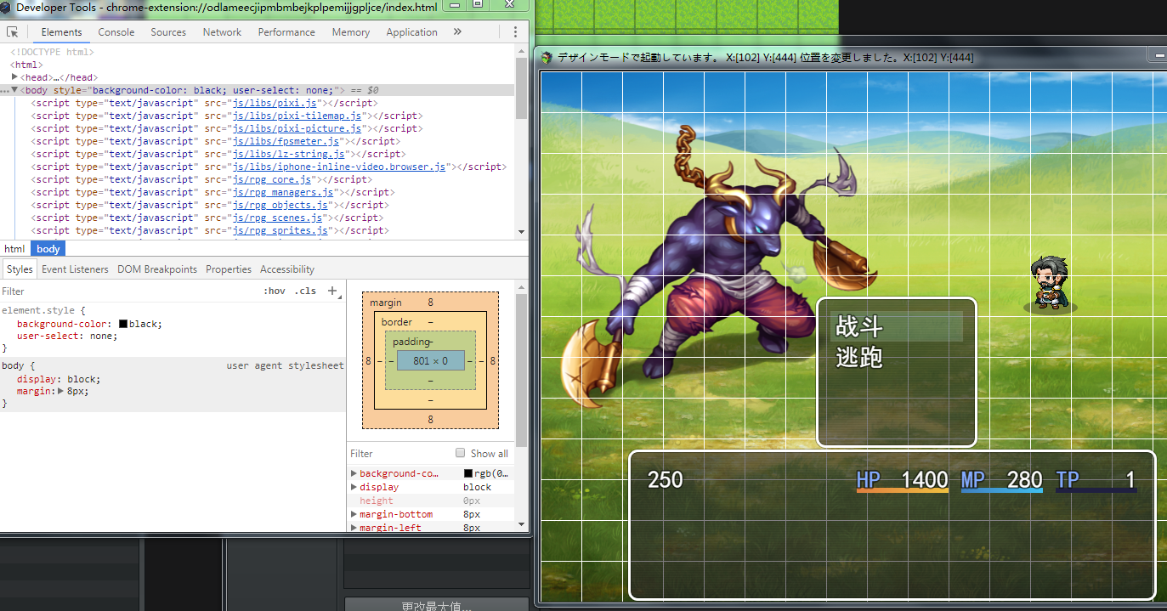The height and width of the screenshot is (611, 1167).
Task: Expand the head element node
Action: (x=15, y=76)
